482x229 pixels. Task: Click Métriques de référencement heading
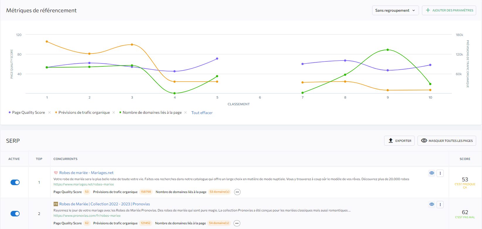click(41, 10)
